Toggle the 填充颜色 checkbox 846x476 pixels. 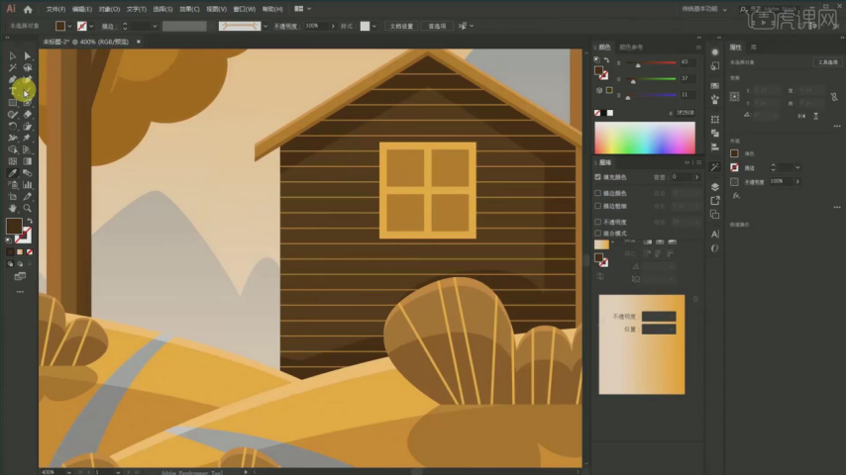pos(597,177)
